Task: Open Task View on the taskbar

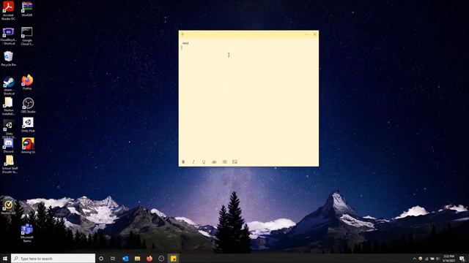Action: 113,259
